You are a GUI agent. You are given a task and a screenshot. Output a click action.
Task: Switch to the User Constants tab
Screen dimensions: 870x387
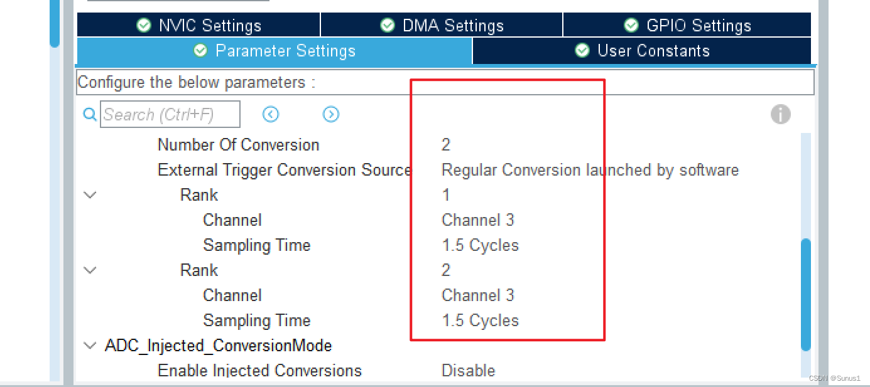(x=641, y=51)
